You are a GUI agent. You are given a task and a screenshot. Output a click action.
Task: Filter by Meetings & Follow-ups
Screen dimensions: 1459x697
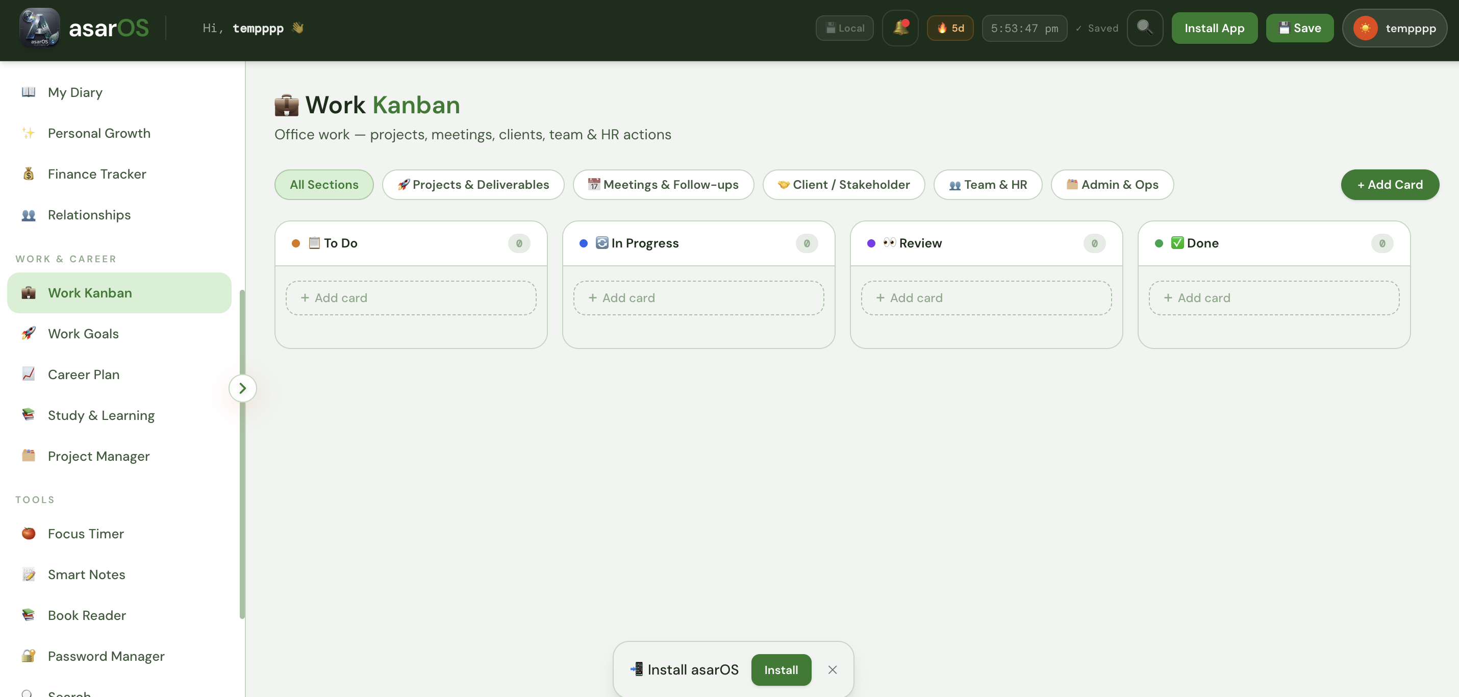(663, 185)
